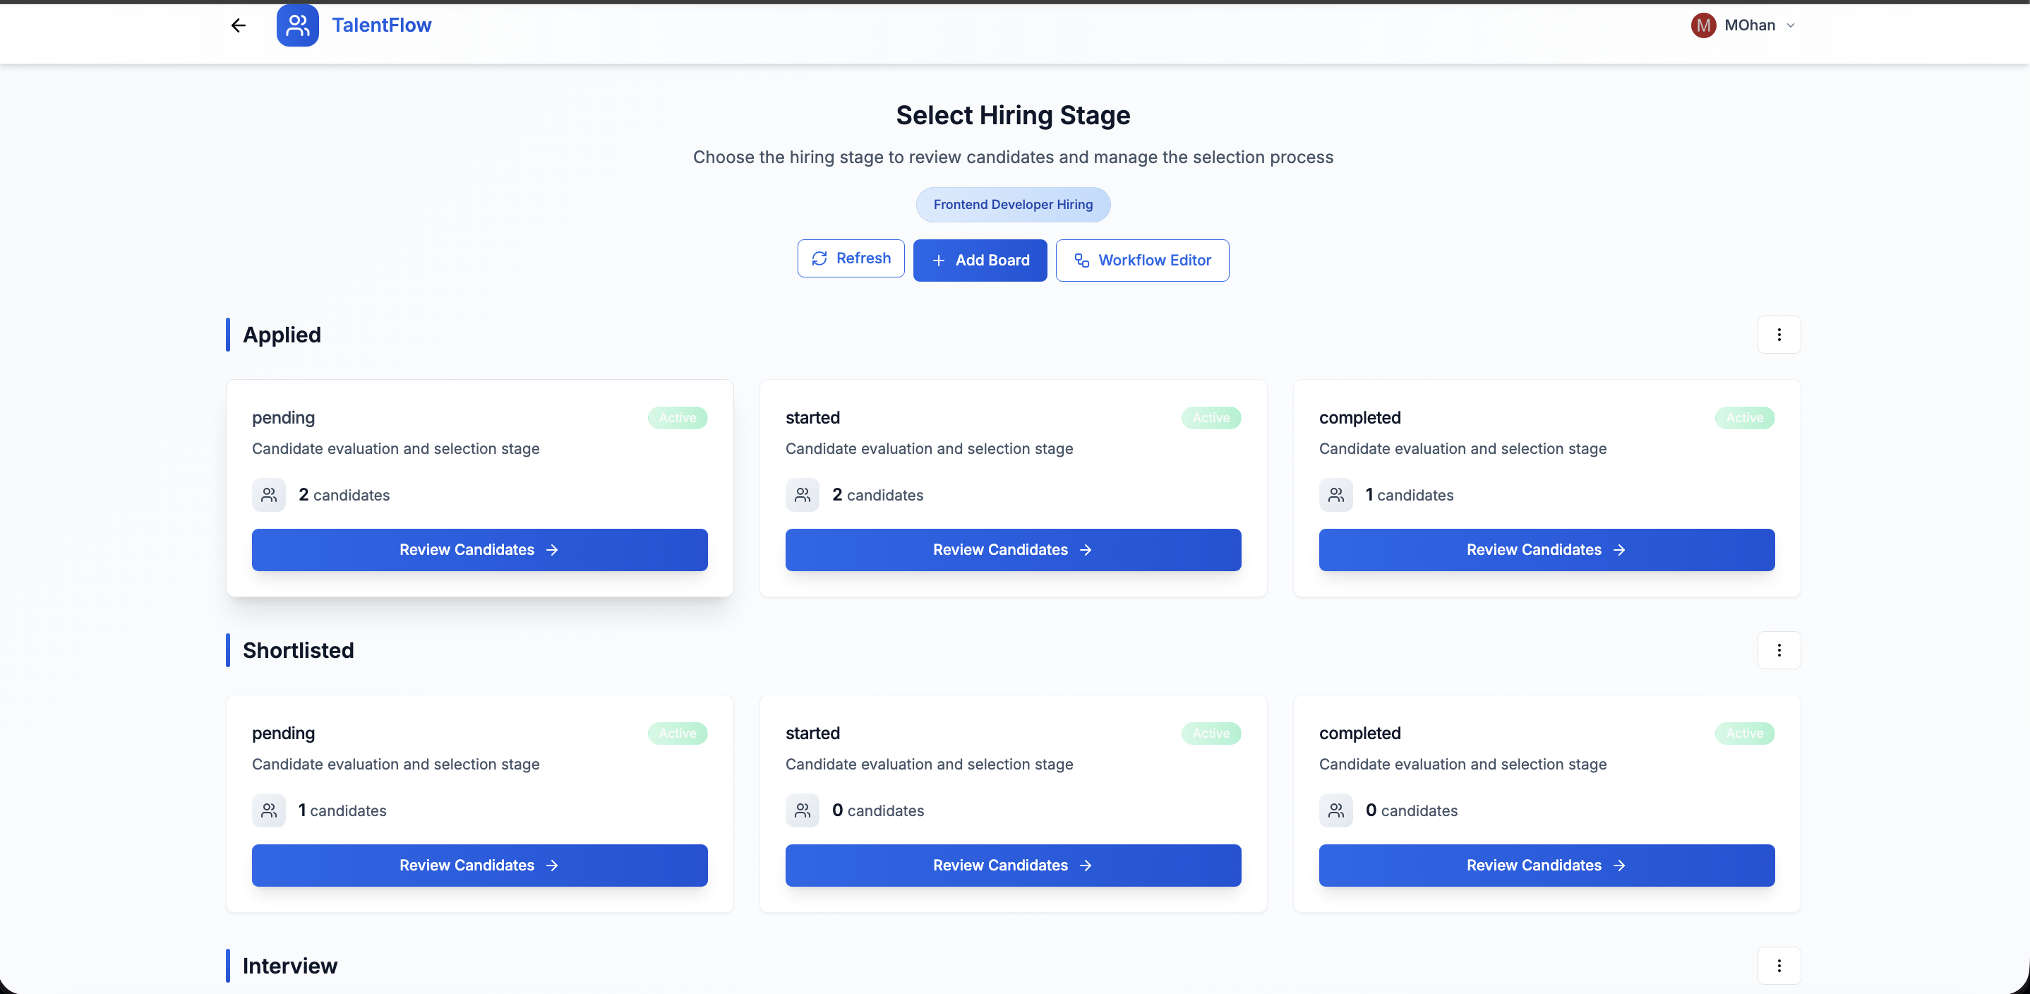Click the Active badge on Applied pending card
This screenshot has width=2030, height=994.
coord(676,418)
